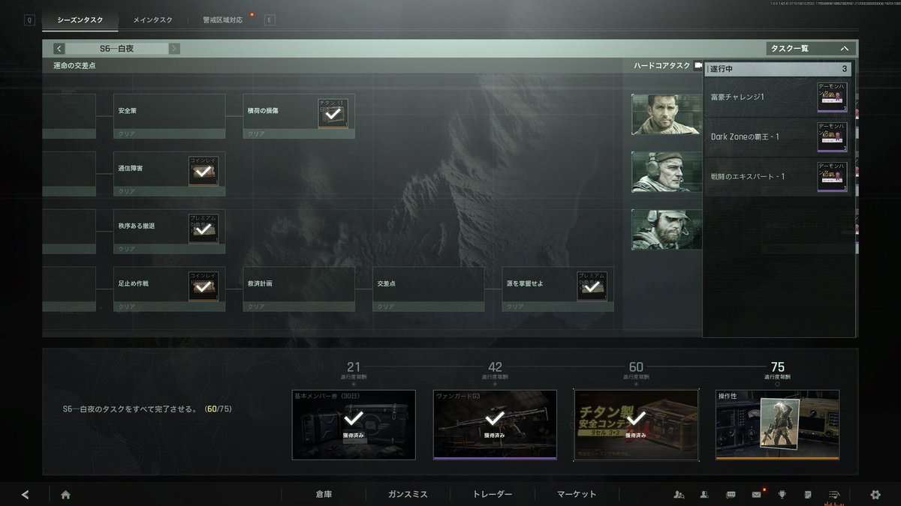
Task: Select the 交差点 task node
Action: click(x=429, y=289)
